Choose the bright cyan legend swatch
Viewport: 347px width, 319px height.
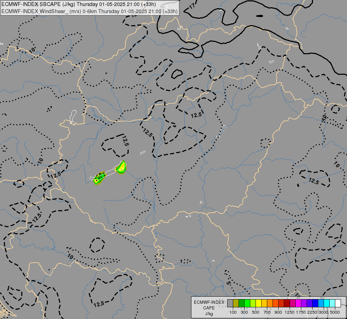click(326, 303)
